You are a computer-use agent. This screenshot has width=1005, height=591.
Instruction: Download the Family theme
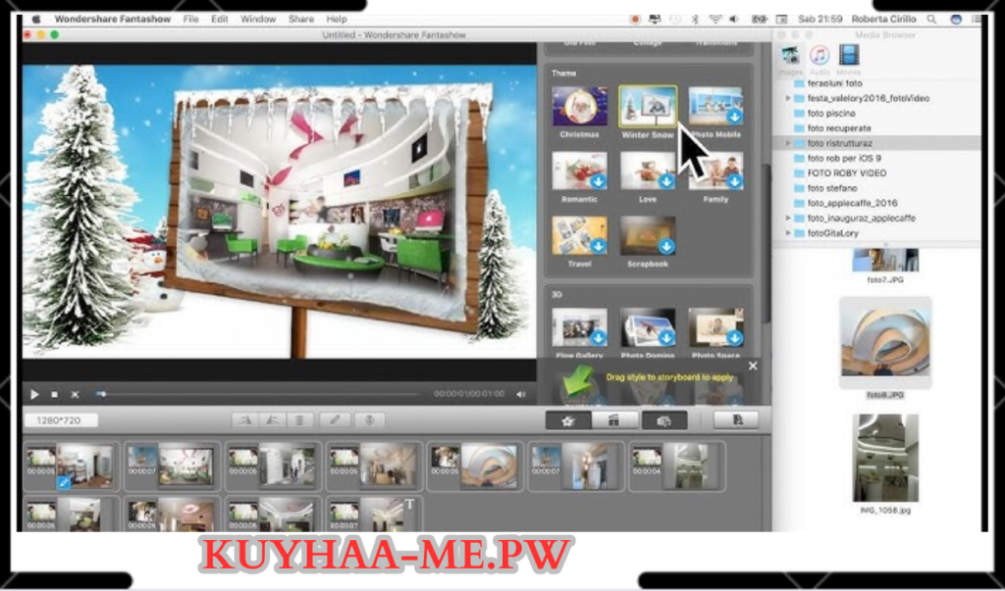tap(734, 181)
